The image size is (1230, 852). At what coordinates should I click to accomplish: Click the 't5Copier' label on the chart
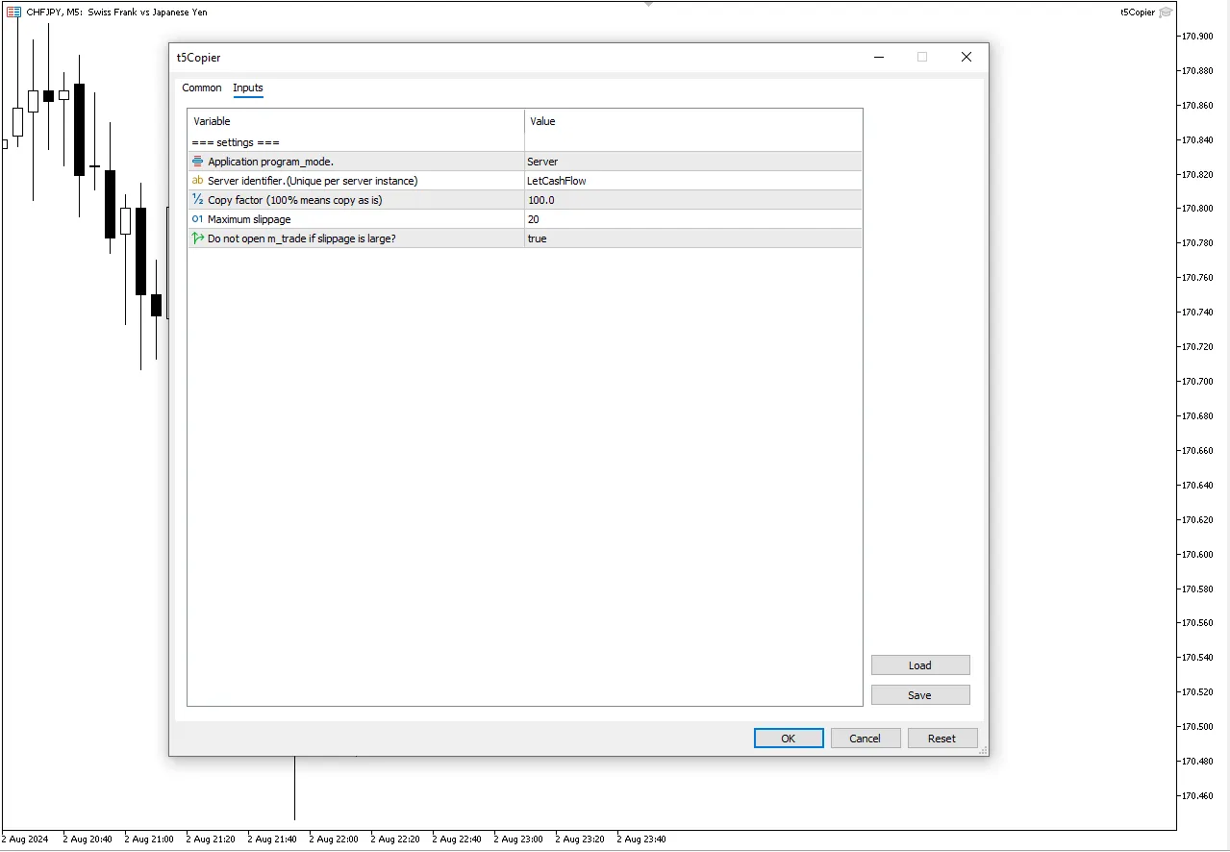point(1138,13)
